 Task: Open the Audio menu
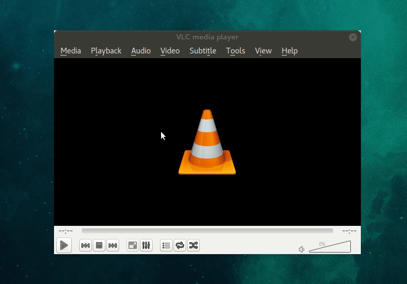click(141, 51)
